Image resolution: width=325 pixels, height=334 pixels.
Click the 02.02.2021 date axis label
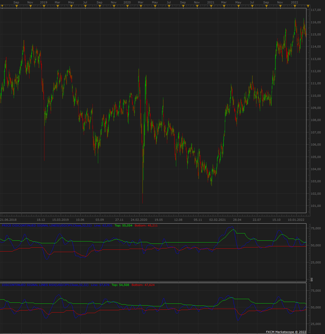pyautogui.click(x=218, y=220)
